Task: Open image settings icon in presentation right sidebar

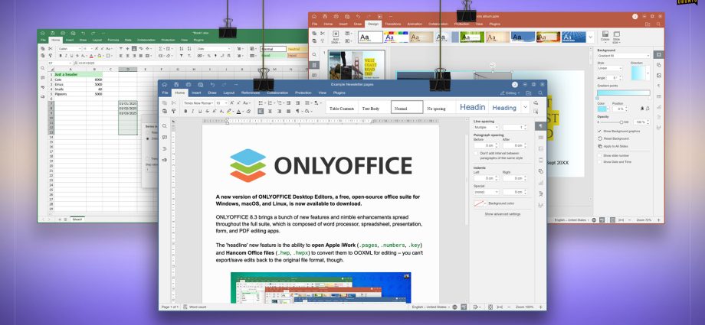Action: (x=659, y=76)
